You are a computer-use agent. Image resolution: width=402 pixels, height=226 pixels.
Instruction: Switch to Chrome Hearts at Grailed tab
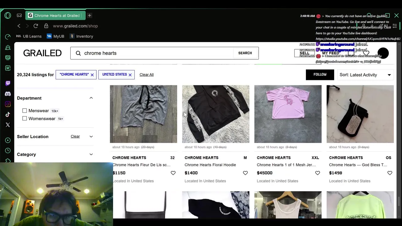[x=55, y=15]
